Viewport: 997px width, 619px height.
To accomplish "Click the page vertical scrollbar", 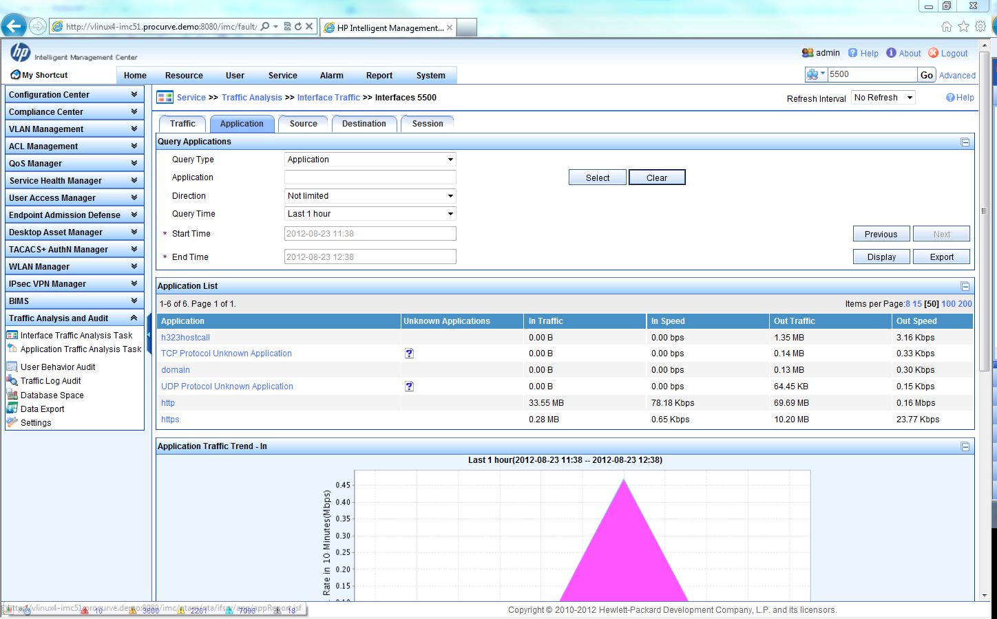I will 984,213.
